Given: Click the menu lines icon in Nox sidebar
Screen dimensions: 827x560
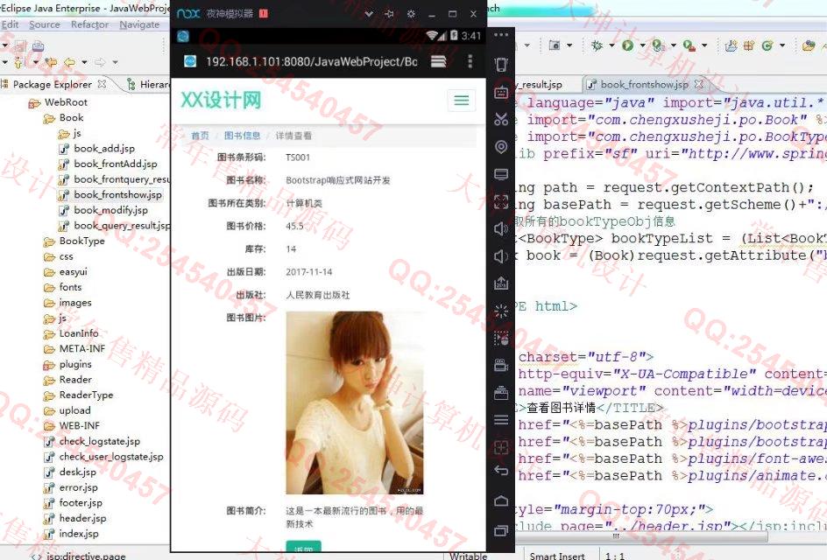Looking at the screenshot, I should pyautogui.click(x=501, y=420).
